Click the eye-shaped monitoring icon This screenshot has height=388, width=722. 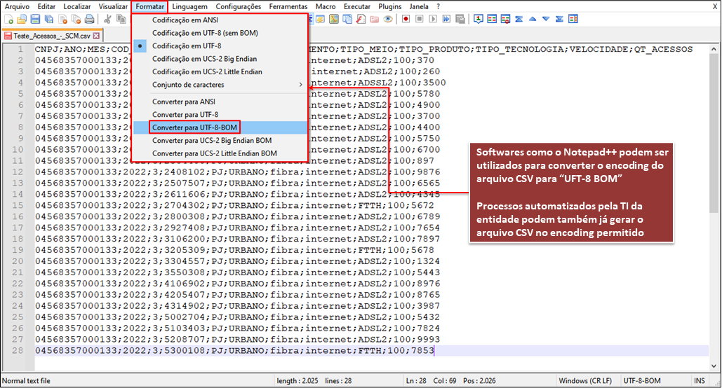tap(387, 20)
